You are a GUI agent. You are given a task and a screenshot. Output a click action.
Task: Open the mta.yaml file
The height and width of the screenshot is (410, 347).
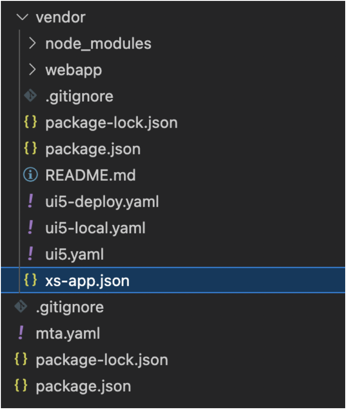tap(68, 334)
